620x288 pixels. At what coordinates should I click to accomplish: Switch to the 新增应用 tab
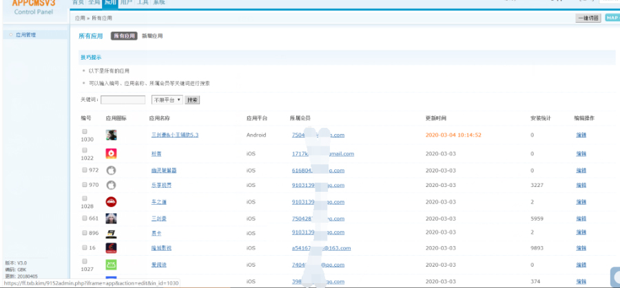coord(152,36)
